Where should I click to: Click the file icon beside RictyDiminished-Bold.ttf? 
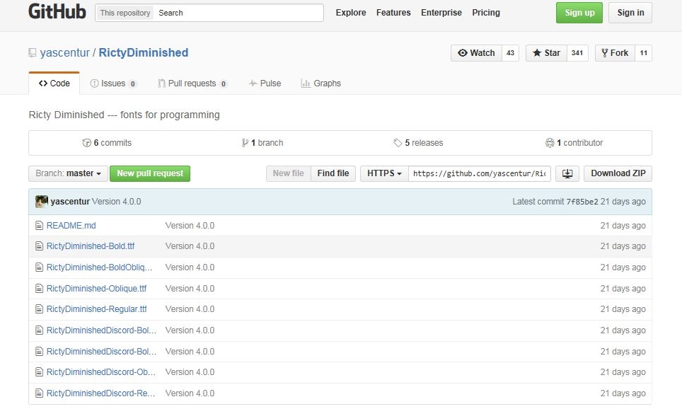(x=40, y=246)
